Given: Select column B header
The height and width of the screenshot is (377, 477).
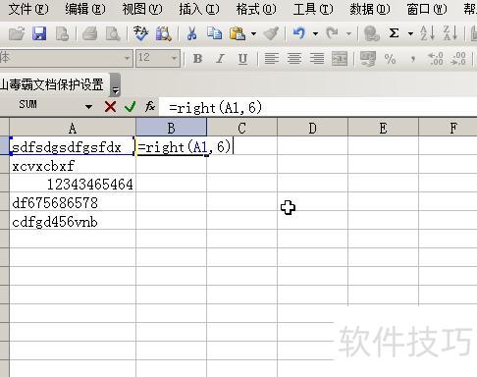Looking at the screenshot, I should tap(172, 128).
